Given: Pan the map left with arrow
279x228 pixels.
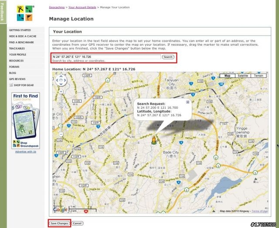Looking at the screenshot, I should point(57,80).
